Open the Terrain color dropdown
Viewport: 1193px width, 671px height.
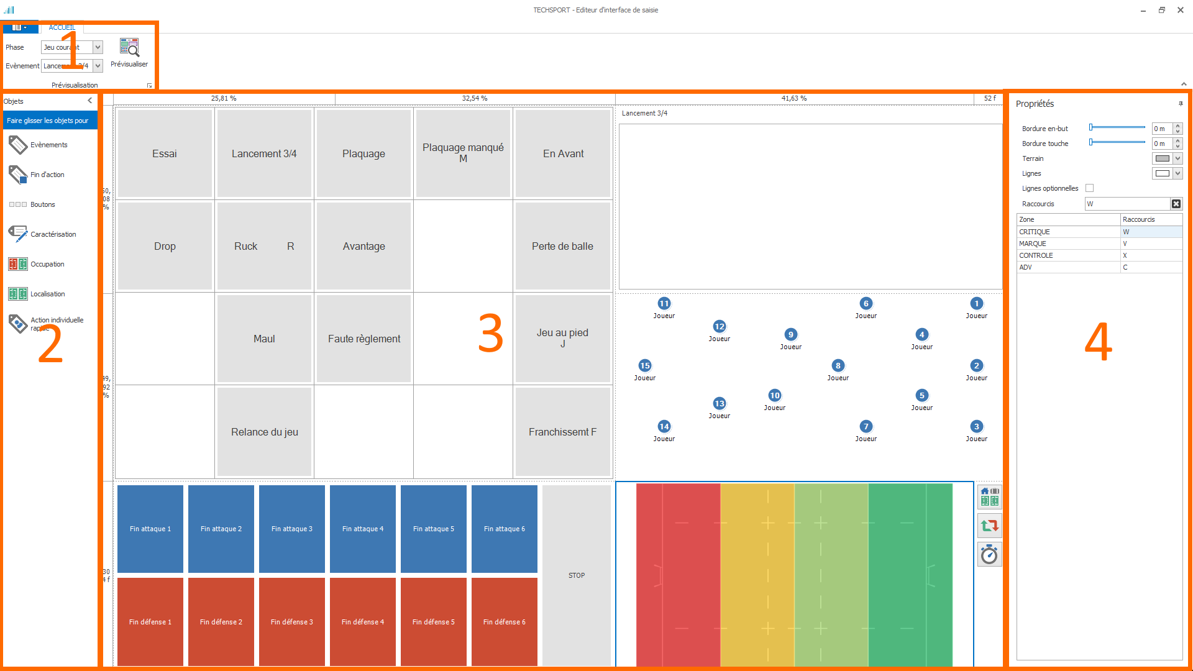1177,158
